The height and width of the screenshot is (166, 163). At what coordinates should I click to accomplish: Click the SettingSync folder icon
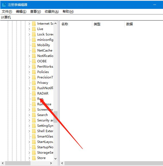pos(34,126)
